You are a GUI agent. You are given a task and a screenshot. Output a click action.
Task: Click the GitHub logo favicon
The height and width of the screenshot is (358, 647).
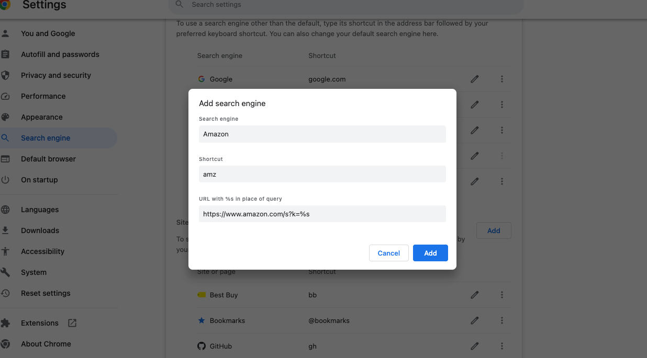[x=202, y=346]
